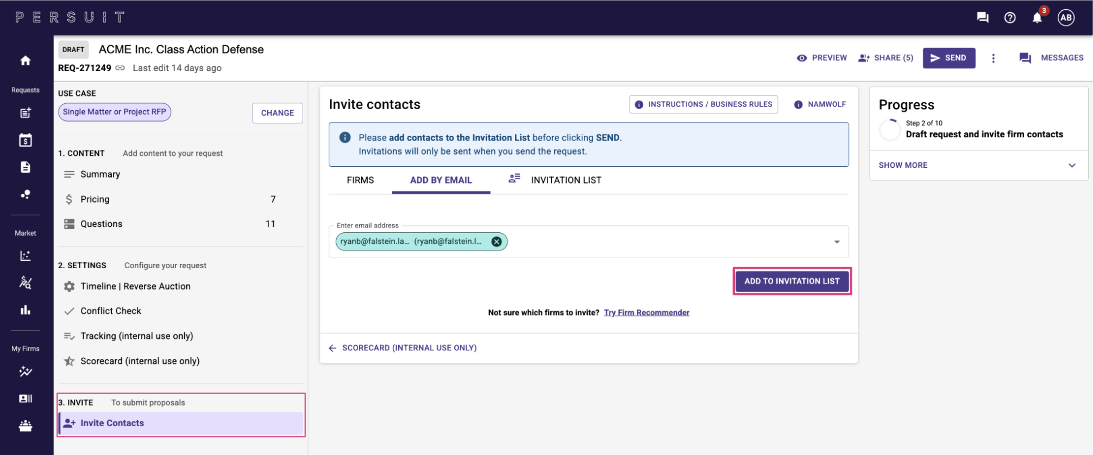Image resolution: width=1093 pixels, height=455 pixels.
Task: Click the Single Matter or Project RFP chip
Action: [x=115, y=112]
